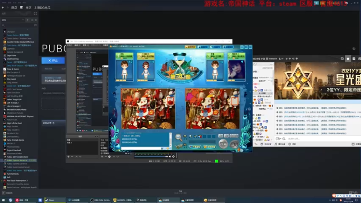Click the YY emoticon gamepad icon
361x203 pixels.
click(278, 139)
